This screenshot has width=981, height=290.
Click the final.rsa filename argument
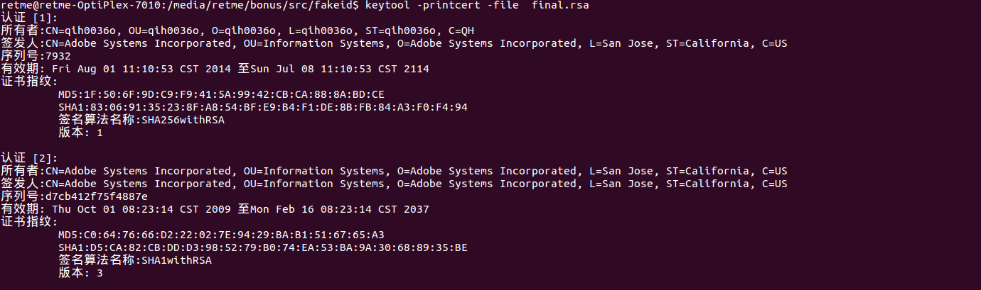pyautogui.click(x=560, y=6)
